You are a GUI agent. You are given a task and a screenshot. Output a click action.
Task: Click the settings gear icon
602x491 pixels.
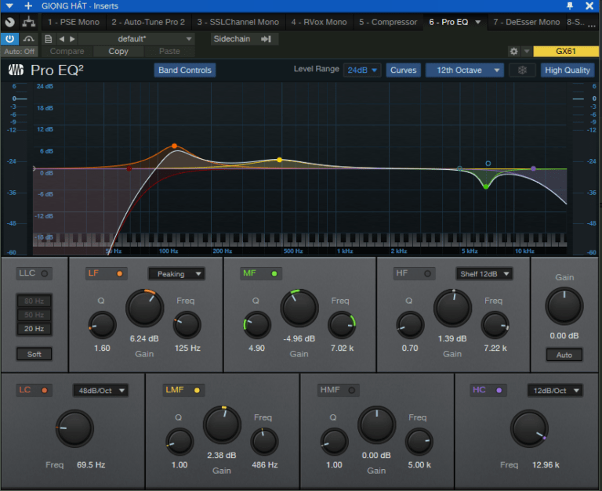coord(513,52)
